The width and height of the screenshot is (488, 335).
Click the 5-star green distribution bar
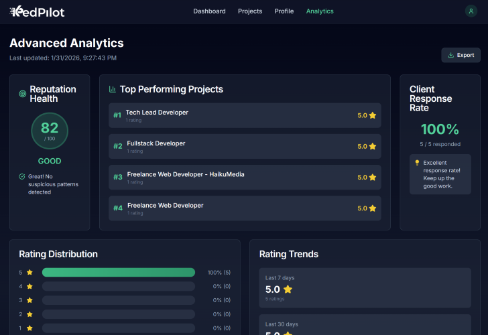click(118, 273)
